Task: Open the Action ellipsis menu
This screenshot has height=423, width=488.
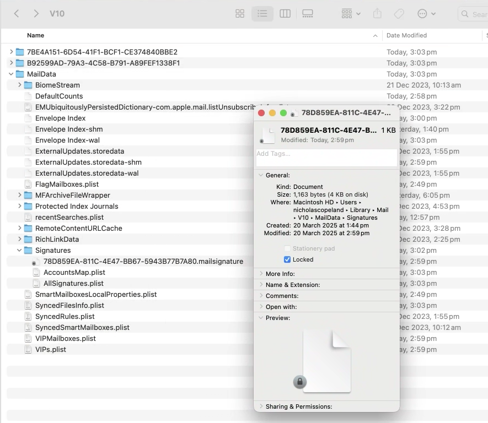Action: (x=426, y=14)
